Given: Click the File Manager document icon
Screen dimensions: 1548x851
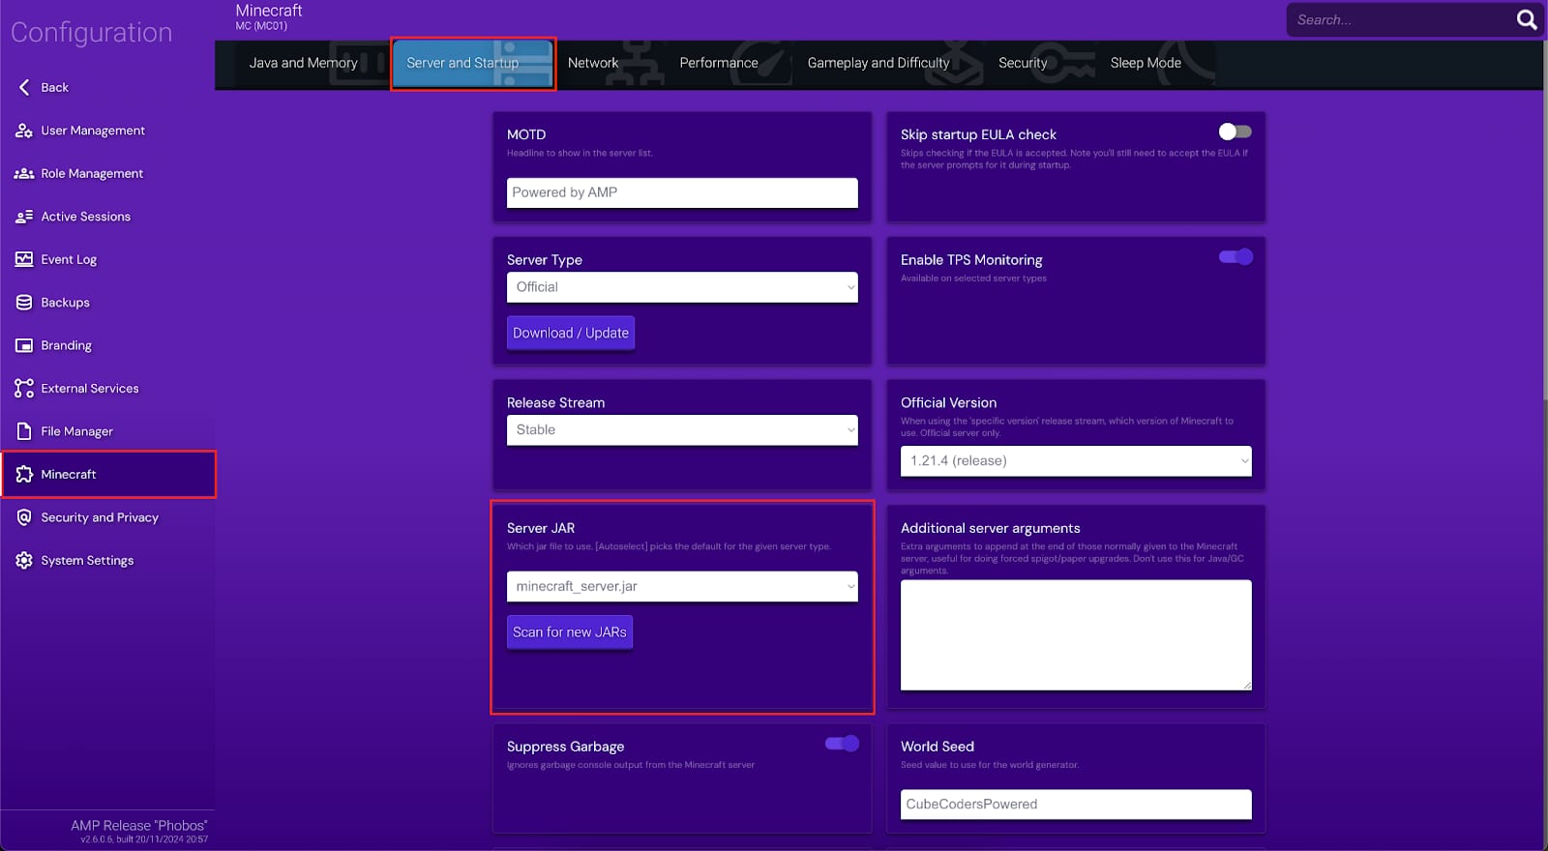Looking at the screenshot, I should pyautogui.click(x=24, y=431).
